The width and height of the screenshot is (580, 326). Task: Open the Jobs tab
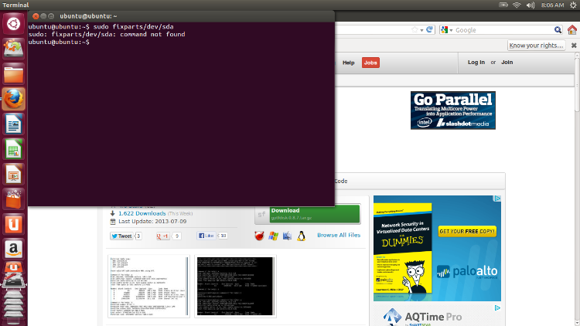click(370, 63)
